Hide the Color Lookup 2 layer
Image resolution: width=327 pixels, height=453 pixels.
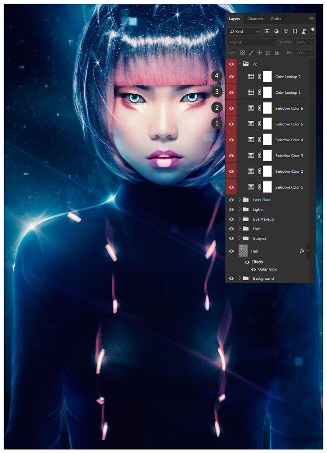pyautogui.click(x=231, y=77)
